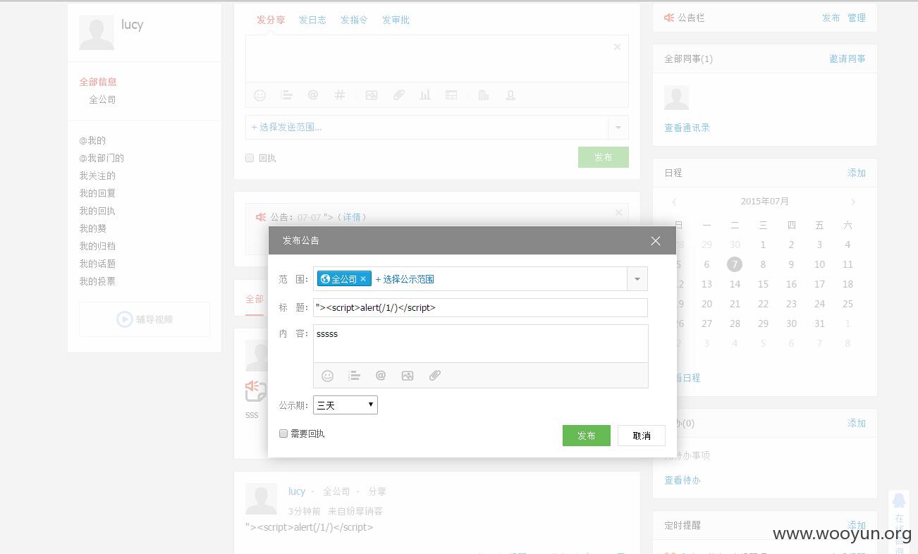
Task: Click list icon in share toolbar
Action: click(286, 95)
